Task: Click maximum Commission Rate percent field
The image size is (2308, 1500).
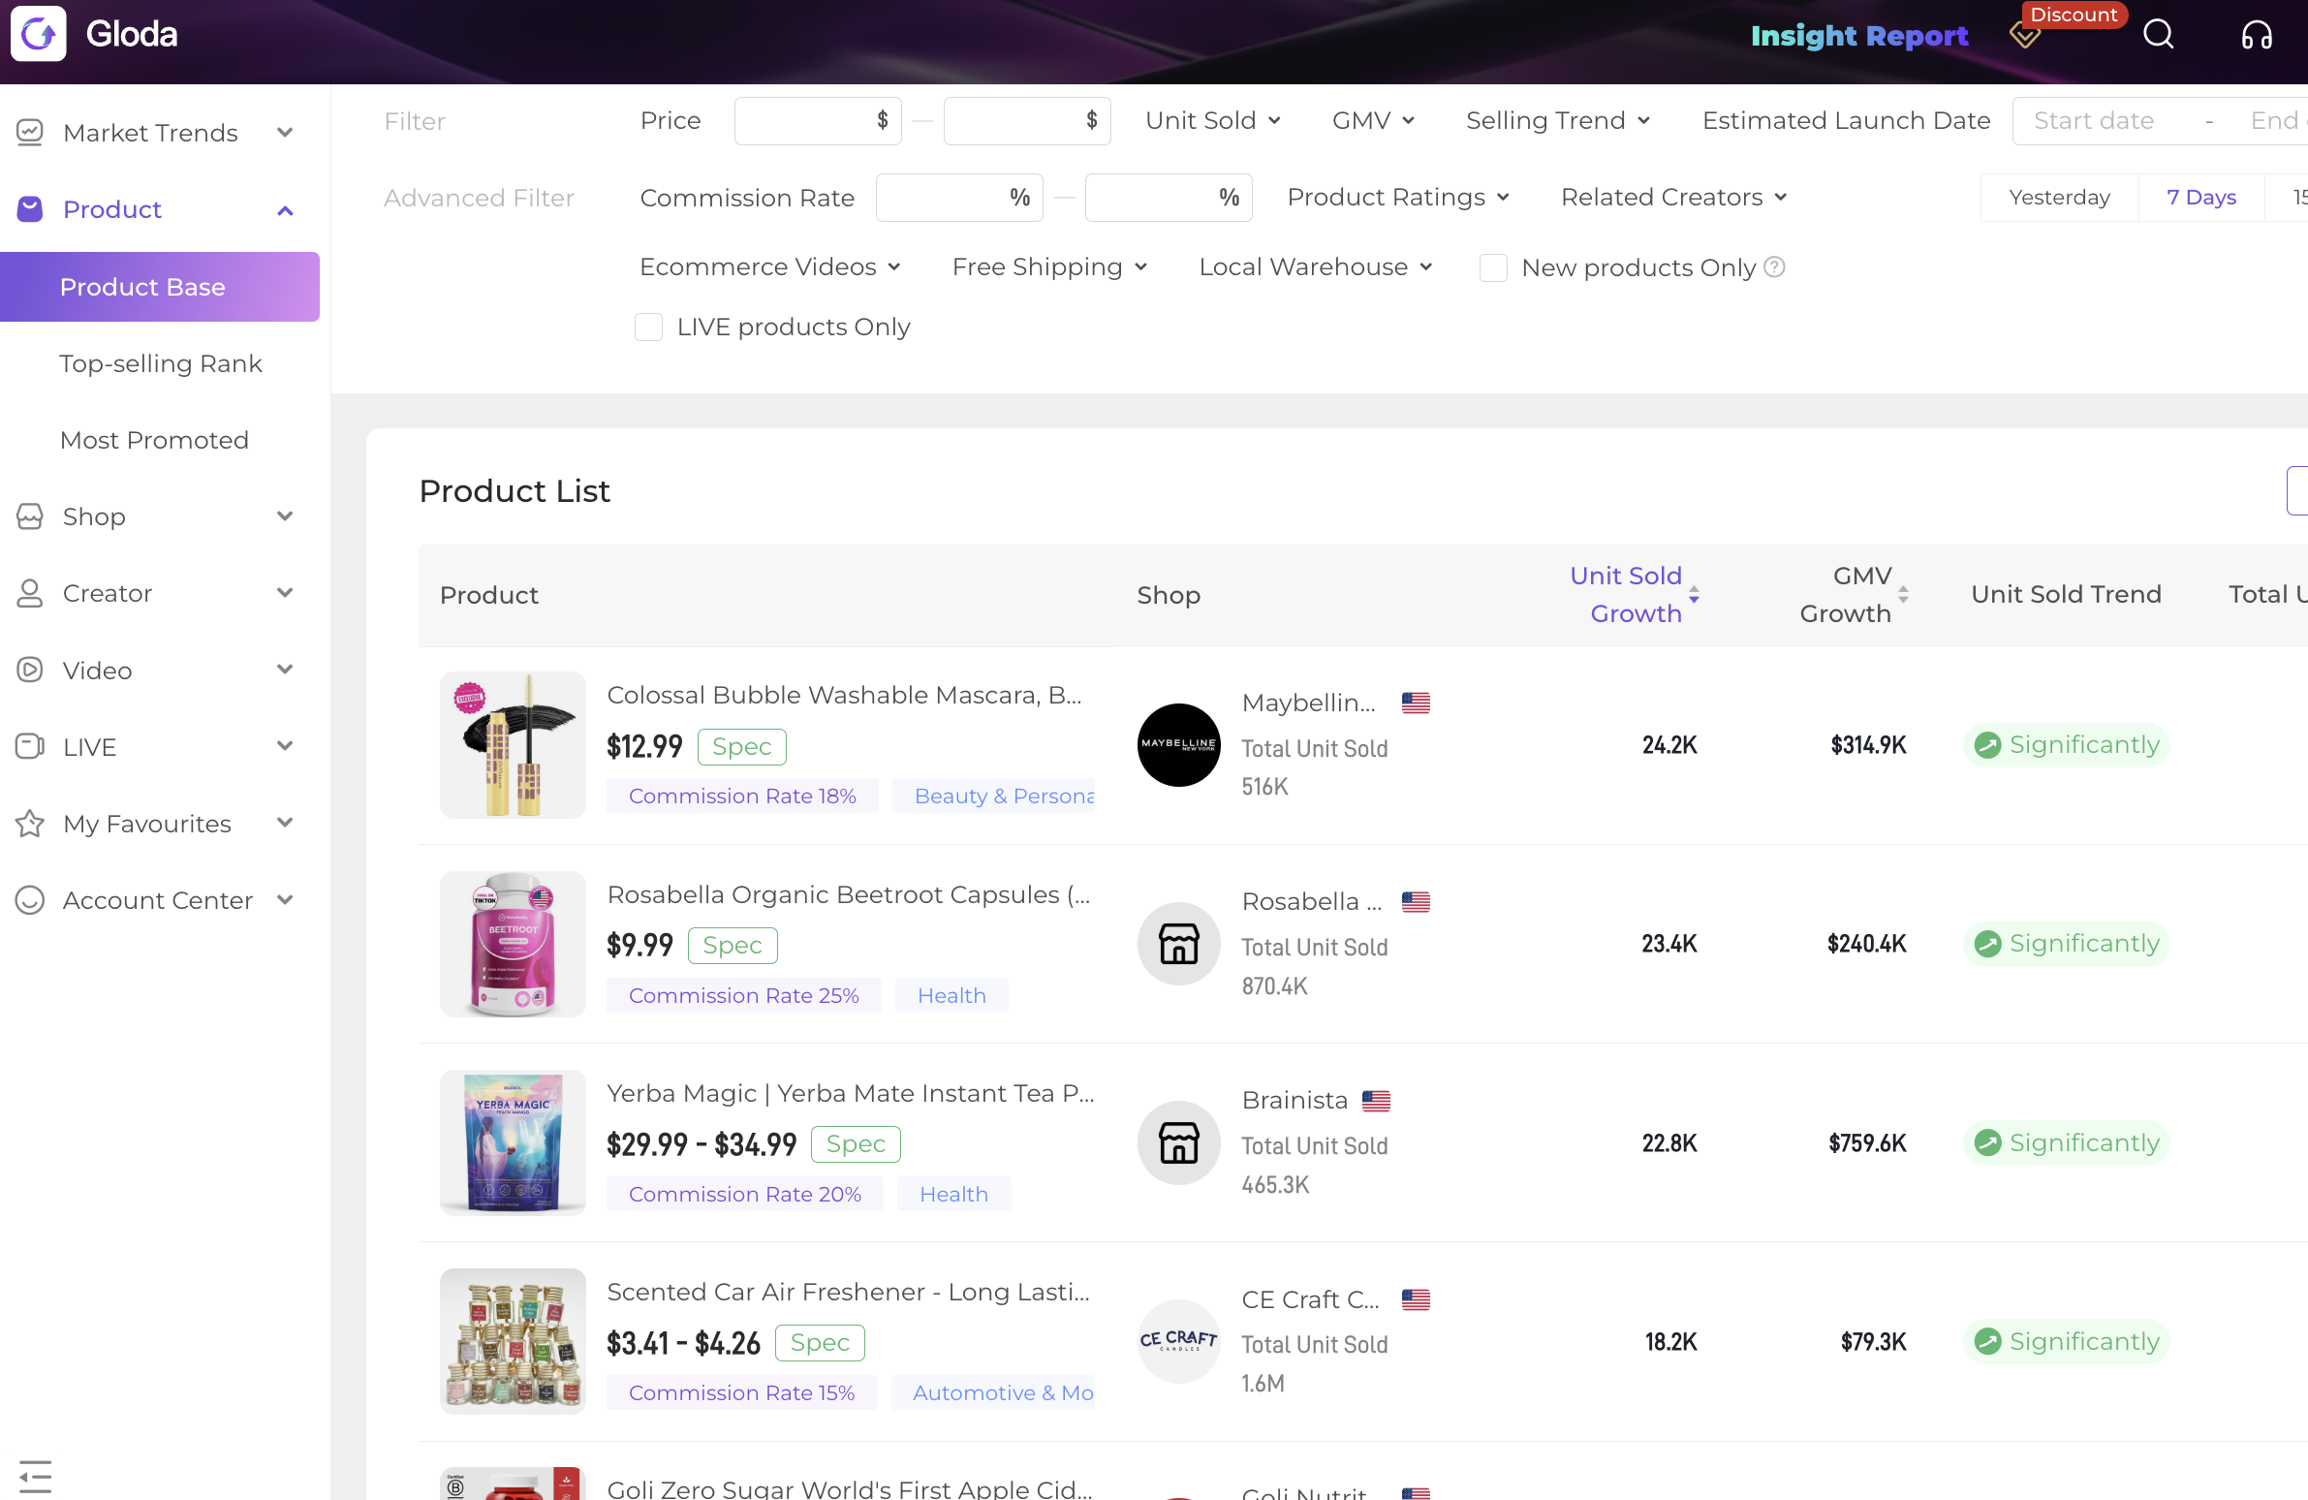Action: coord(1169,198)
